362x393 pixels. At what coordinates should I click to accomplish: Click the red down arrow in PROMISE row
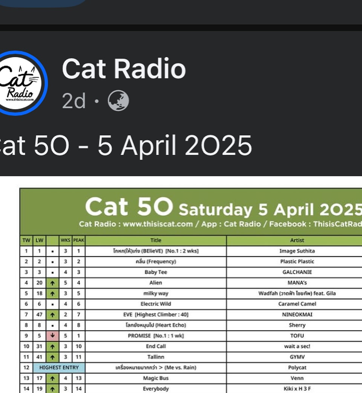coord(52,336)
